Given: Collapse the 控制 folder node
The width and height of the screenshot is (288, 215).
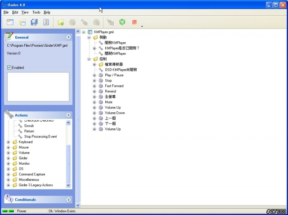Looking at the screenshot, I should pyautogui.click(x=89, y=59).
